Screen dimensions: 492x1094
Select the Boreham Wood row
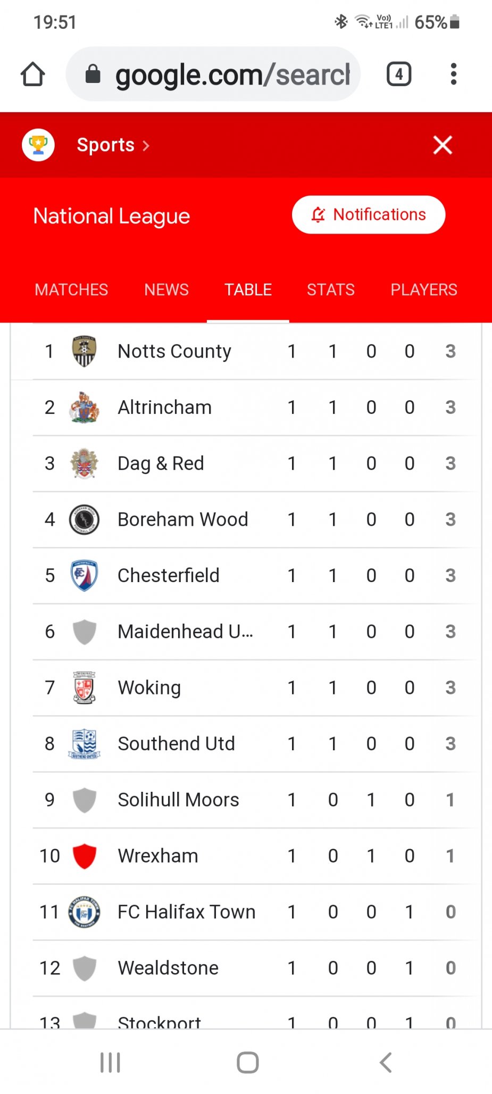click(x=246, y=519)
